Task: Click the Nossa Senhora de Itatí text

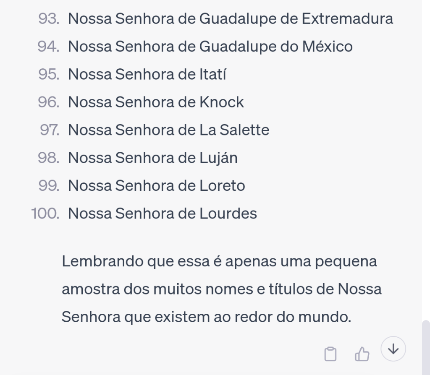Action: [x=147, y=74]
